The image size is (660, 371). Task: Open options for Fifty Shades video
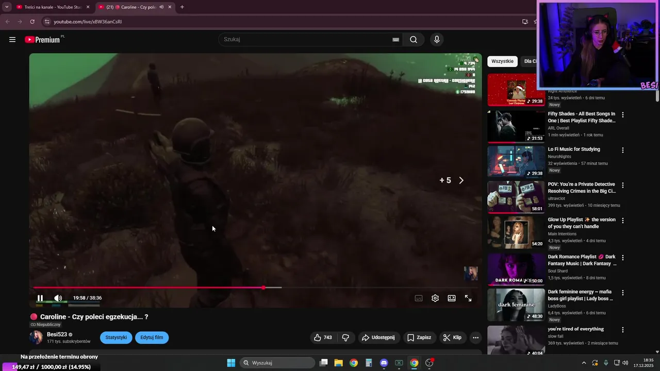(623, 115)
